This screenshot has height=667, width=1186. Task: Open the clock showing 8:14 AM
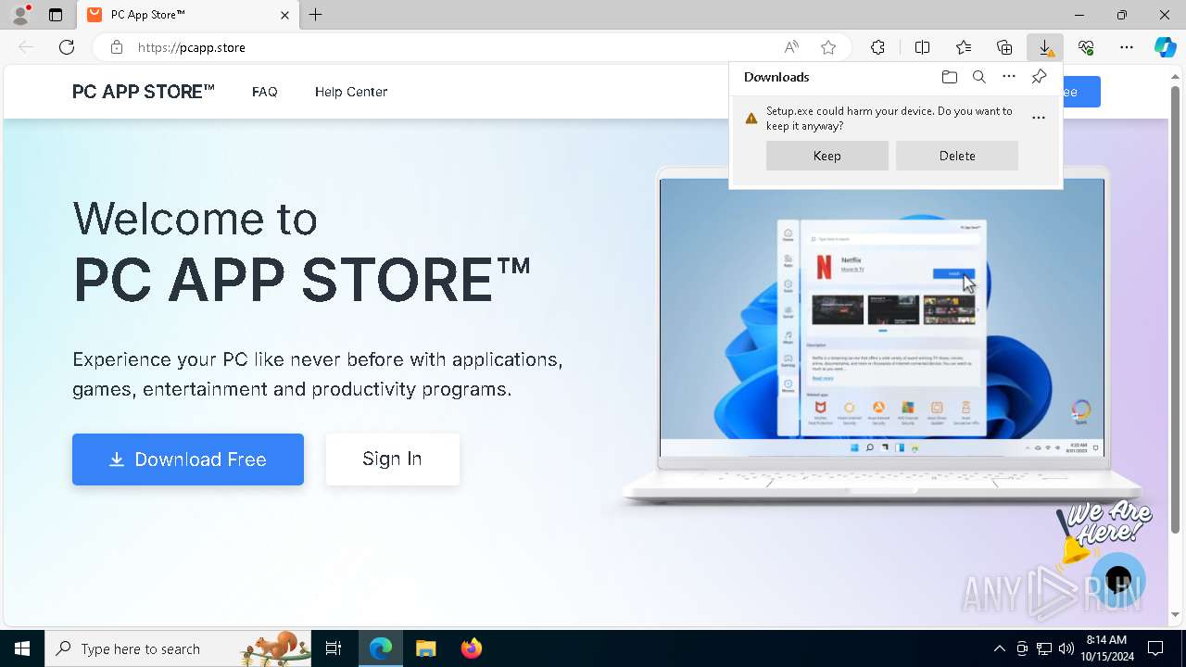1106,648
